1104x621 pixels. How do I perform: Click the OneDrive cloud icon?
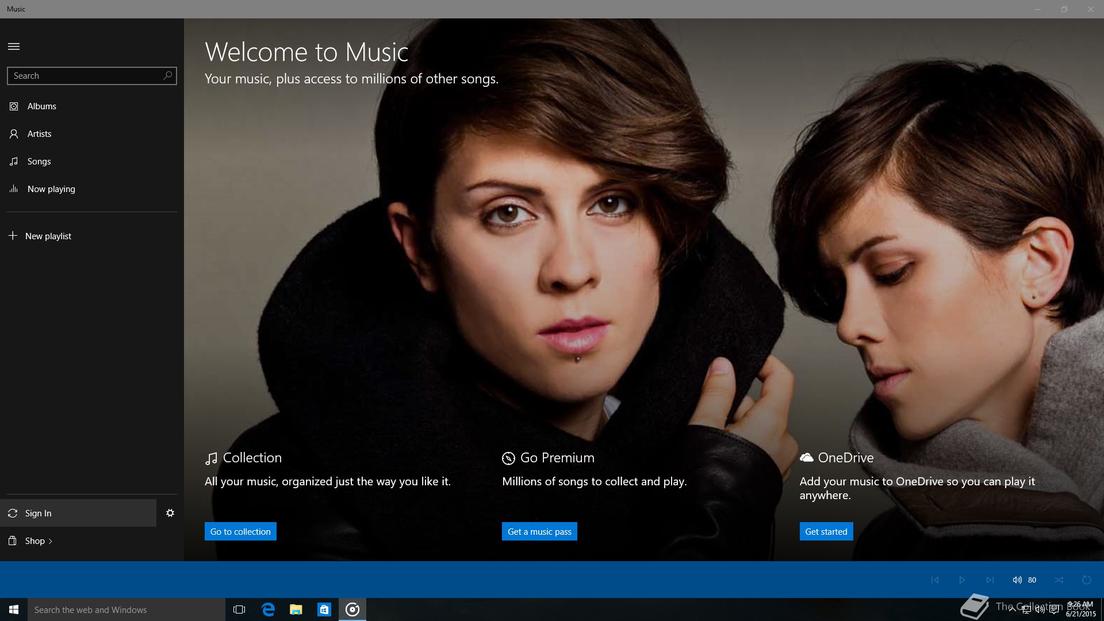806,457
